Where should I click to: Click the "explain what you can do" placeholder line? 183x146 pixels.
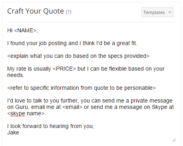click(x=78, y=56)
